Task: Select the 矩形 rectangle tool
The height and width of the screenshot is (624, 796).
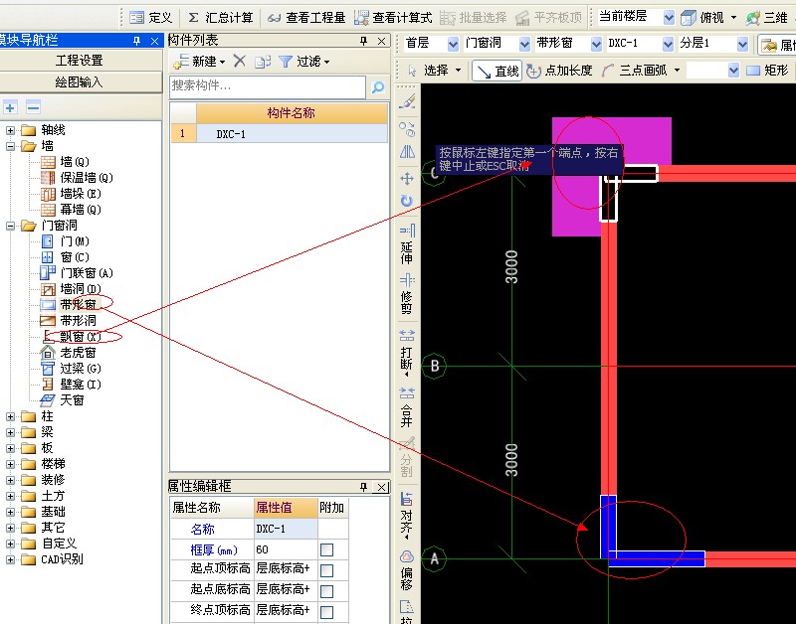Action: 767,71
